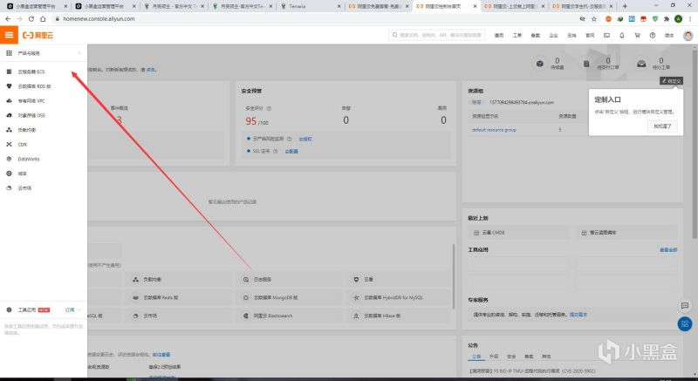Reload the page in browser
Image resolution: width=698 pixels, height=381 pixels.
31,19
